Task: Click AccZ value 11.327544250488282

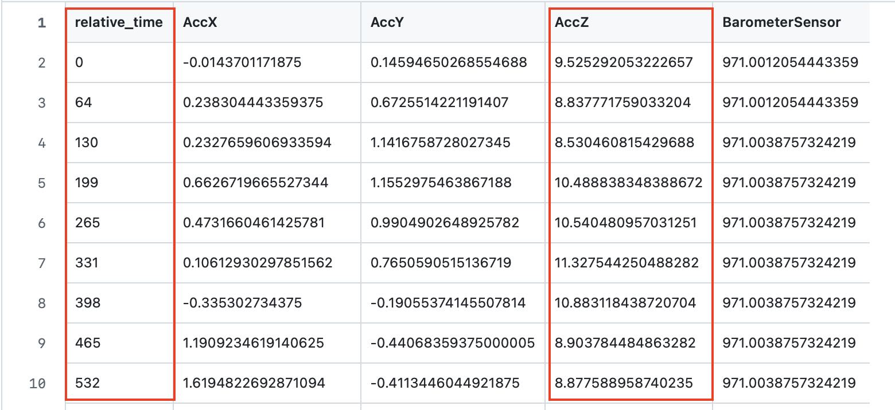Action: click(x=626, y=263)
